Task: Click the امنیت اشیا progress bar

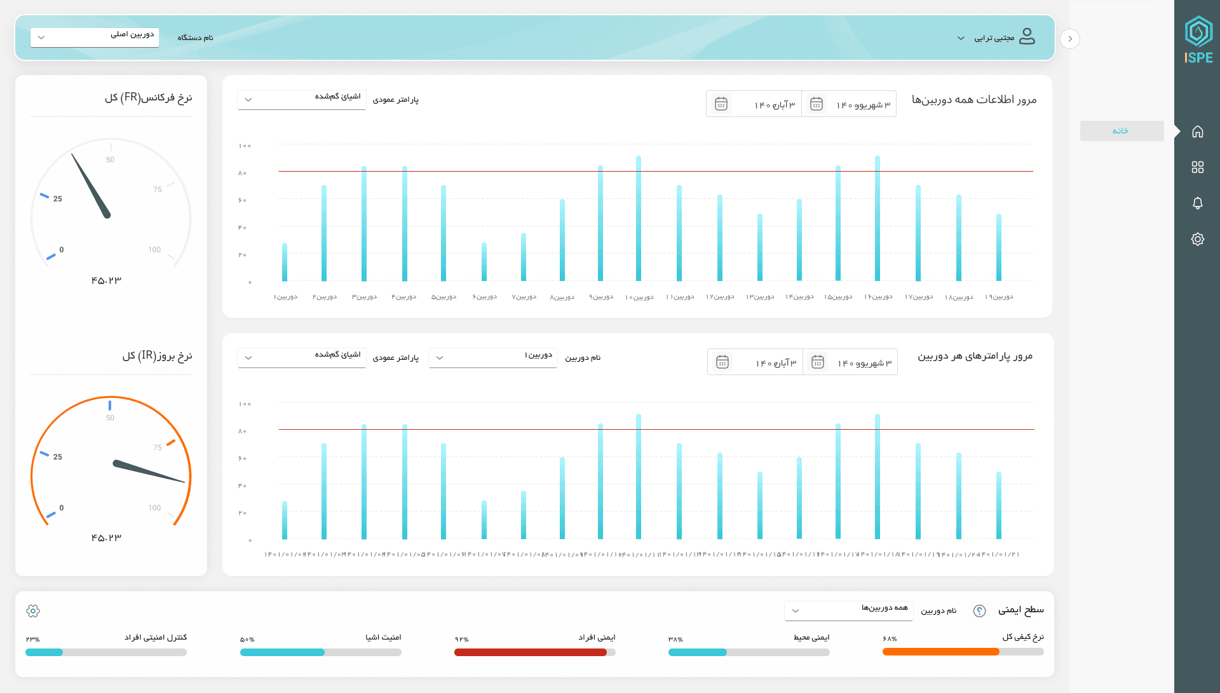Action: tap(320, 652)
